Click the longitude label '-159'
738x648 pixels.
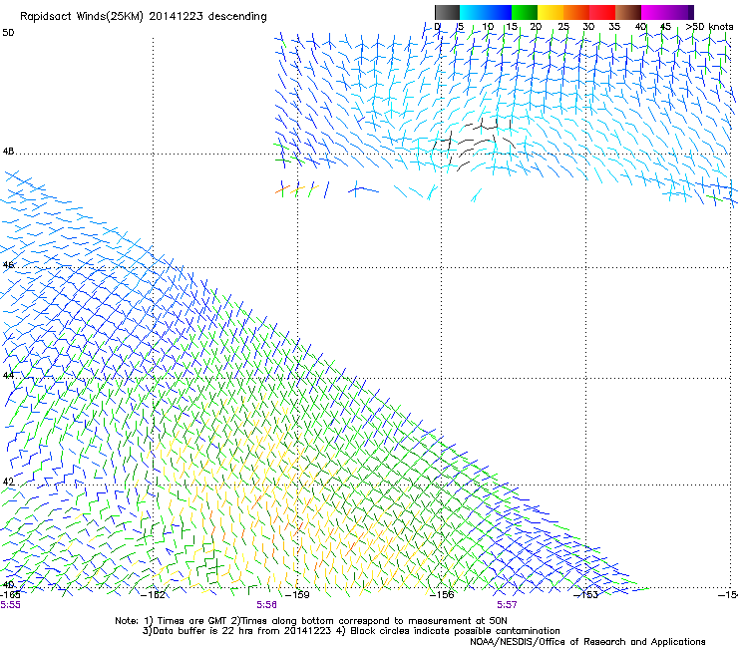(x=297, y=595)
